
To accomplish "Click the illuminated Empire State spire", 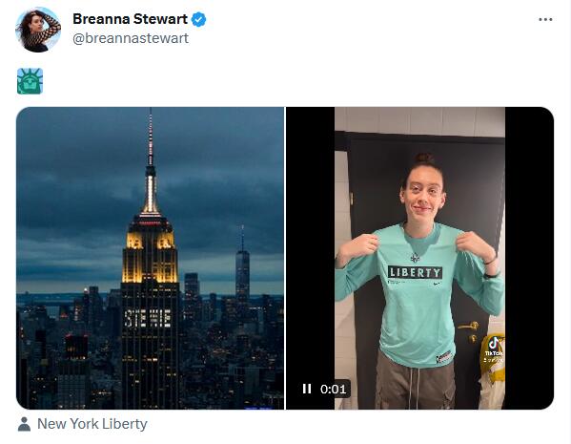I will 151,162.
